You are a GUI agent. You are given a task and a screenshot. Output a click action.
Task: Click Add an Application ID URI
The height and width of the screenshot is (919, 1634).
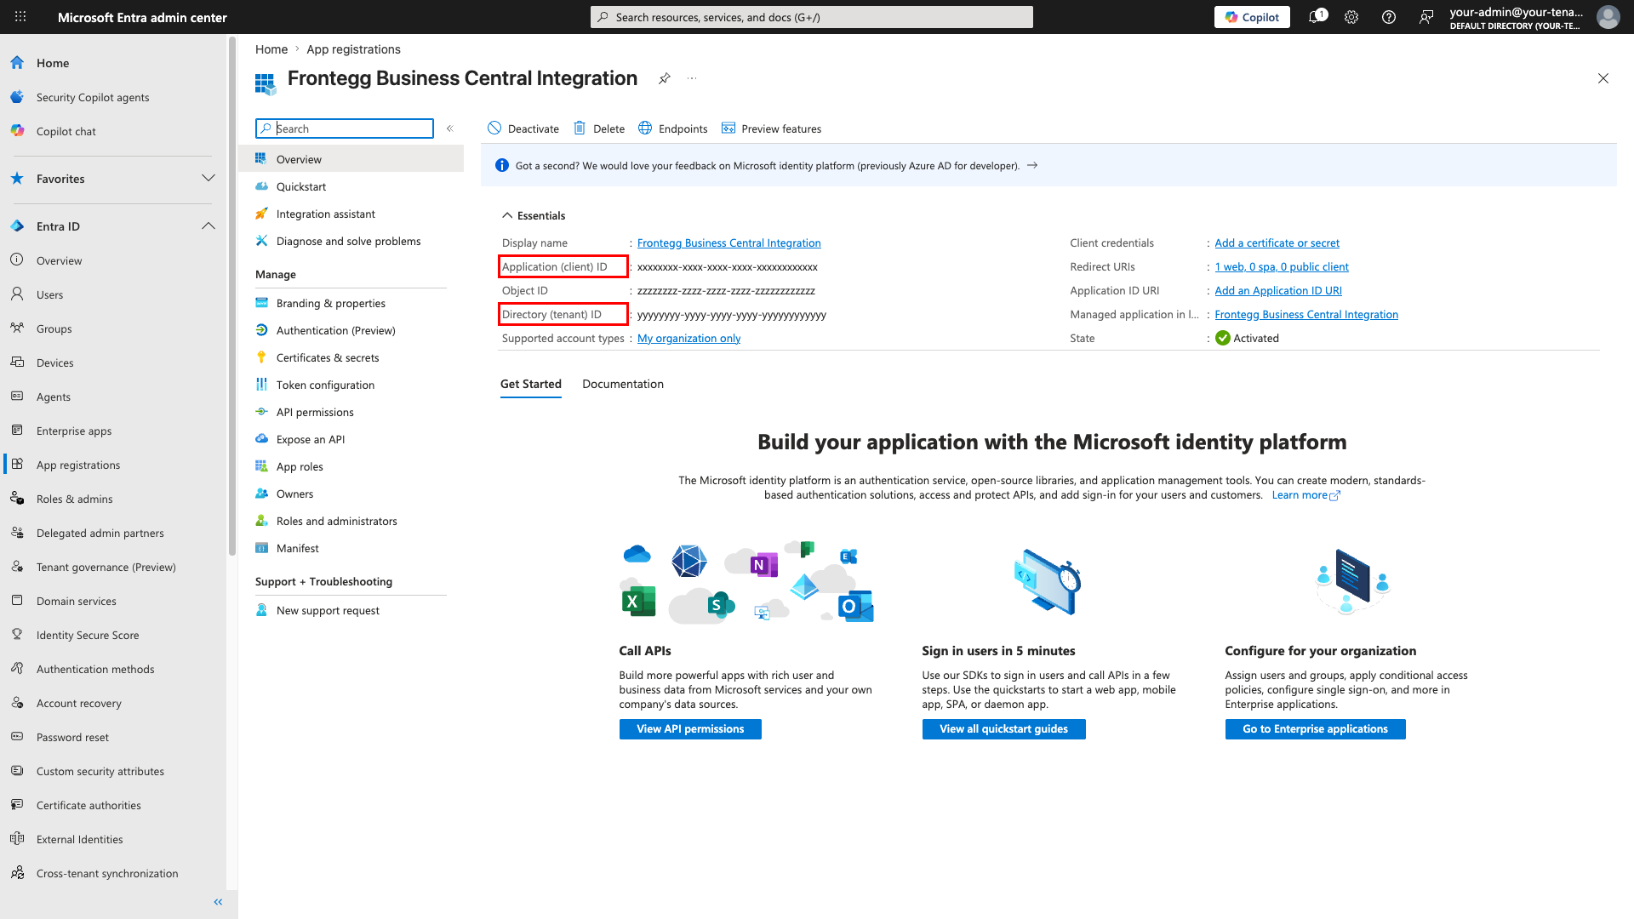(x=1278, y=290)
